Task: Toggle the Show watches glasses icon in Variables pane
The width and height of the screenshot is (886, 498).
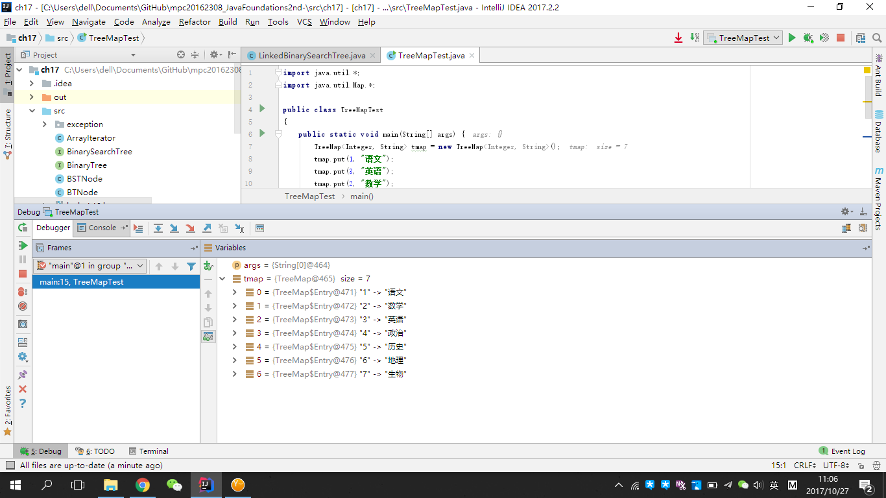Action: [208, 337]
